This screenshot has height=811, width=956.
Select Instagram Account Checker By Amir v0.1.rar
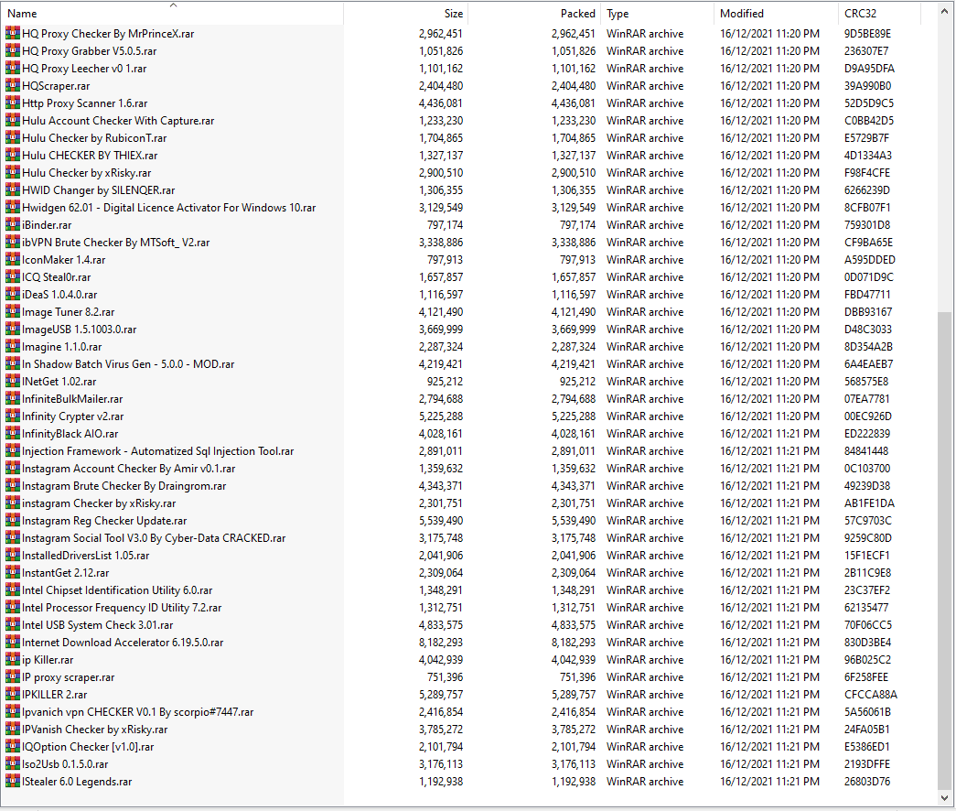click(x=129, y=468)
